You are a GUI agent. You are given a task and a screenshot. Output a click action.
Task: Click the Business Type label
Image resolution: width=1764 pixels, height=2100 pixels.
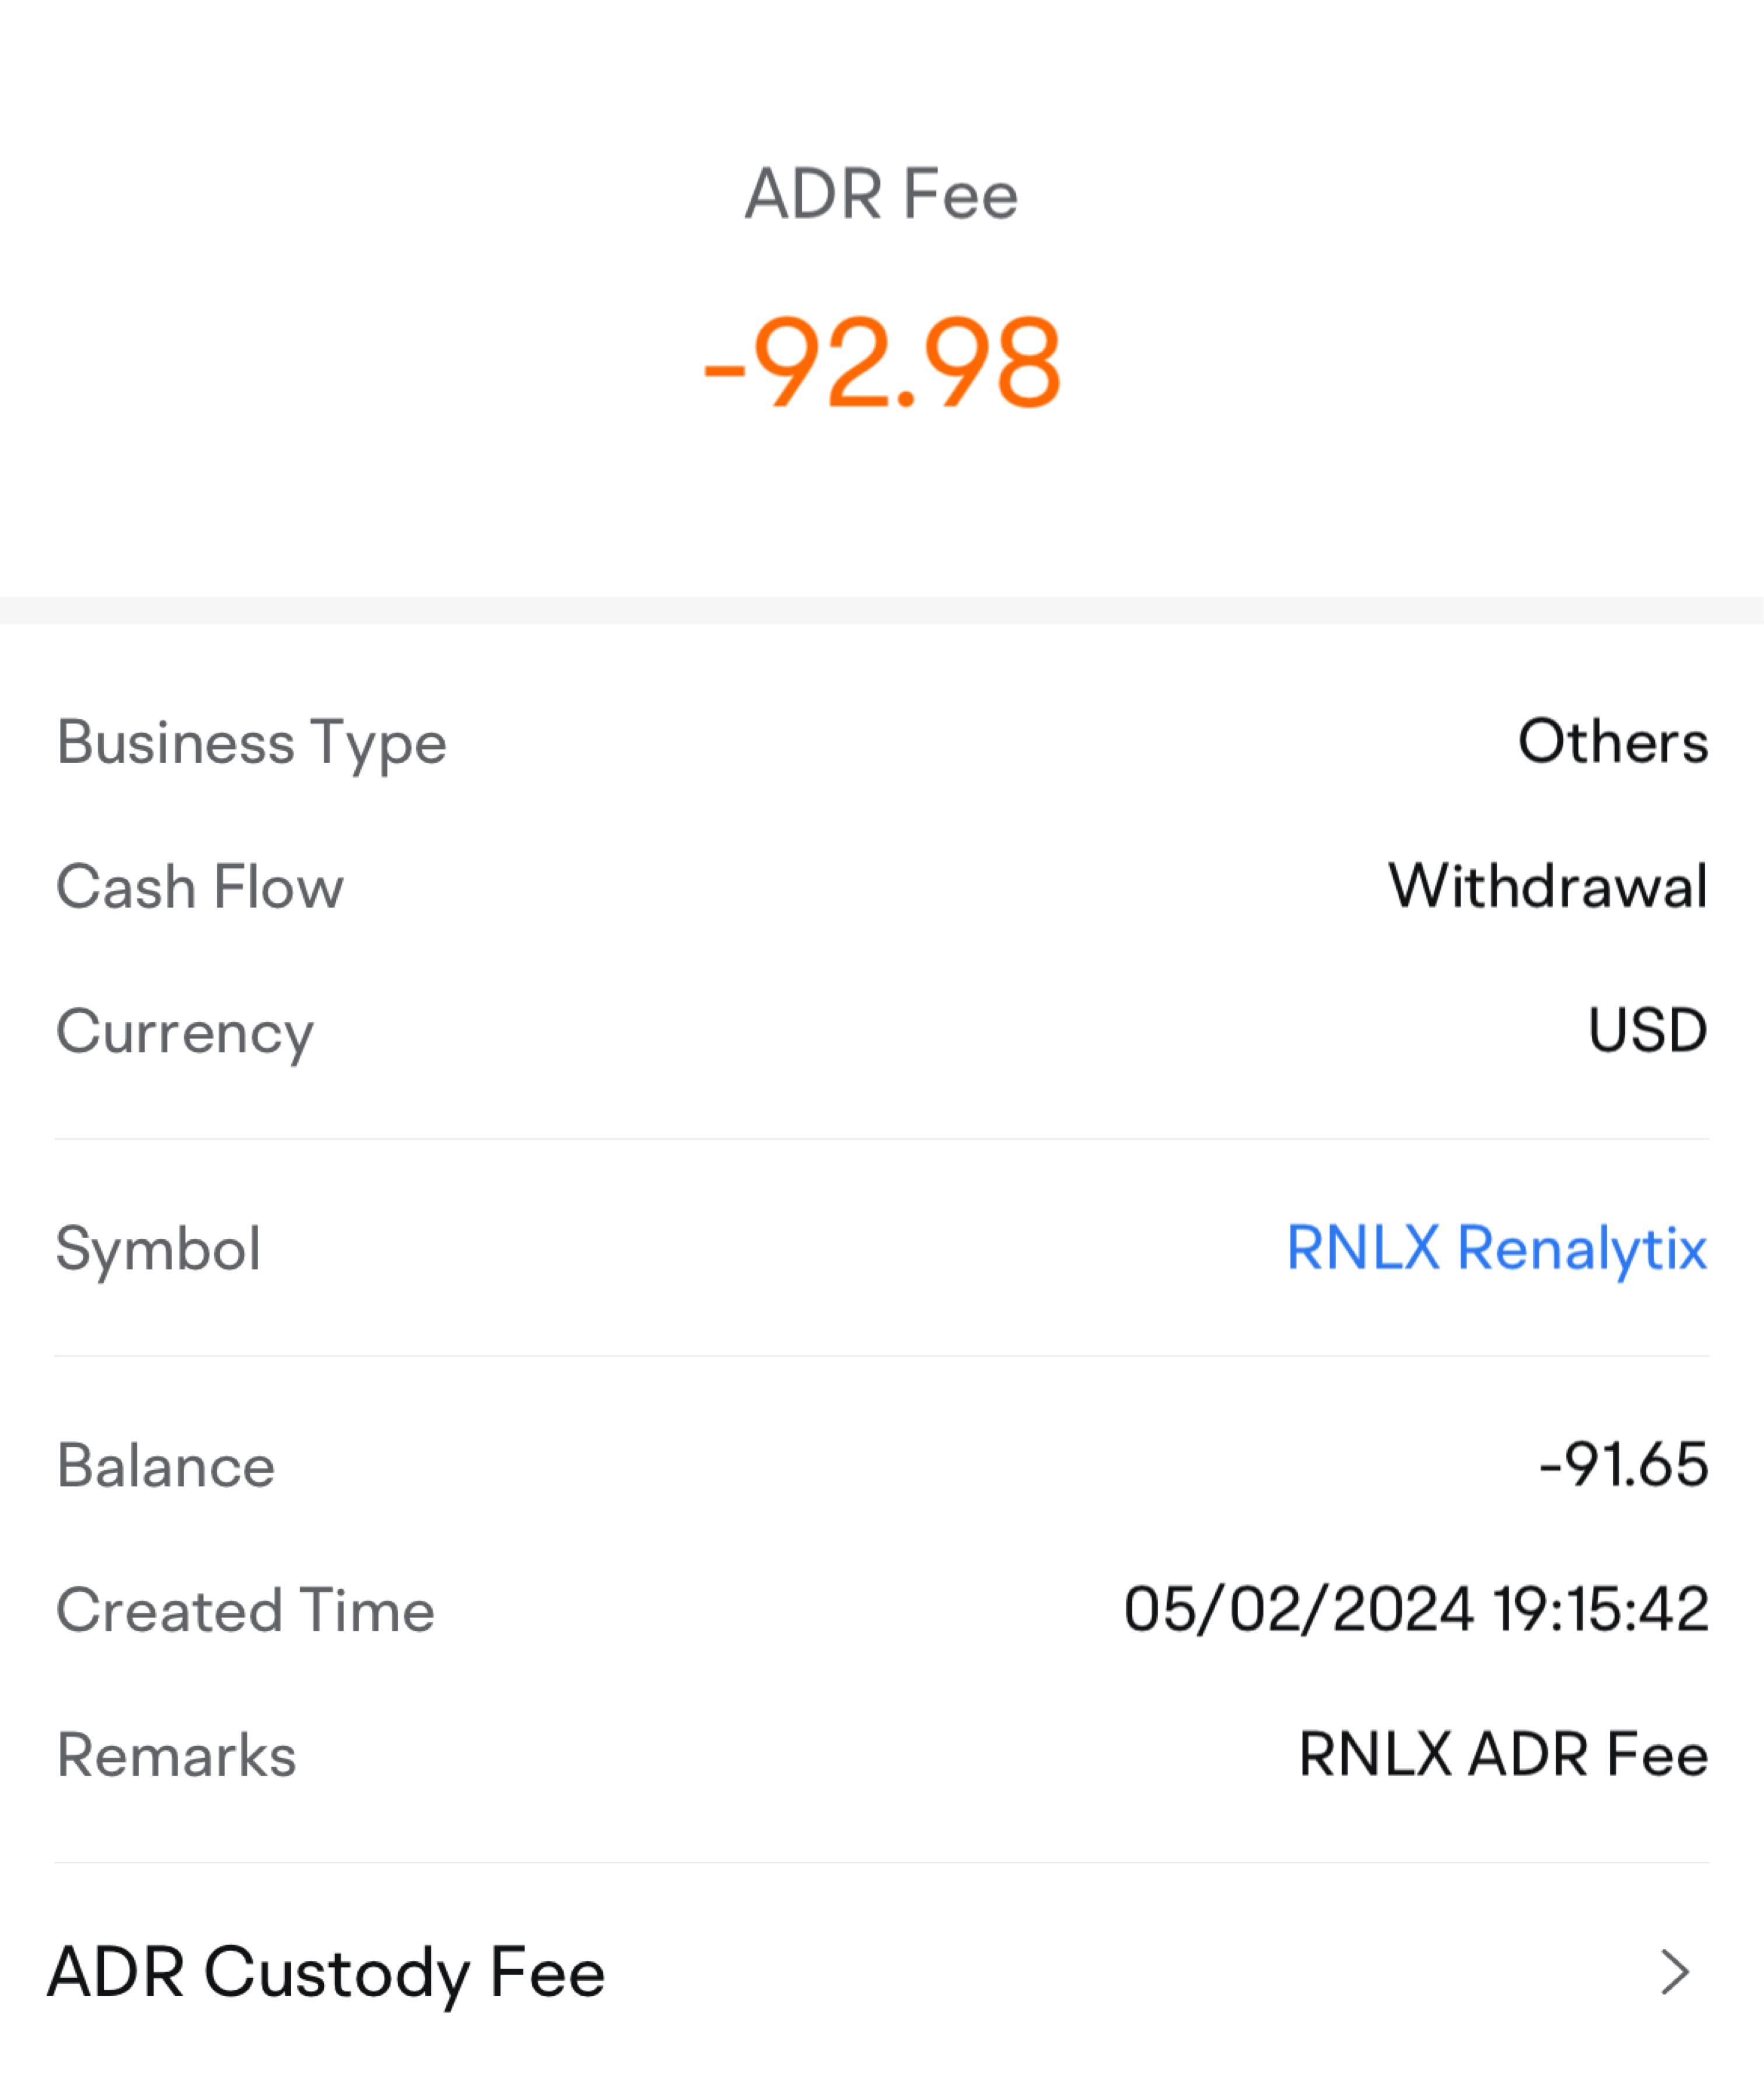coord(251,743)
